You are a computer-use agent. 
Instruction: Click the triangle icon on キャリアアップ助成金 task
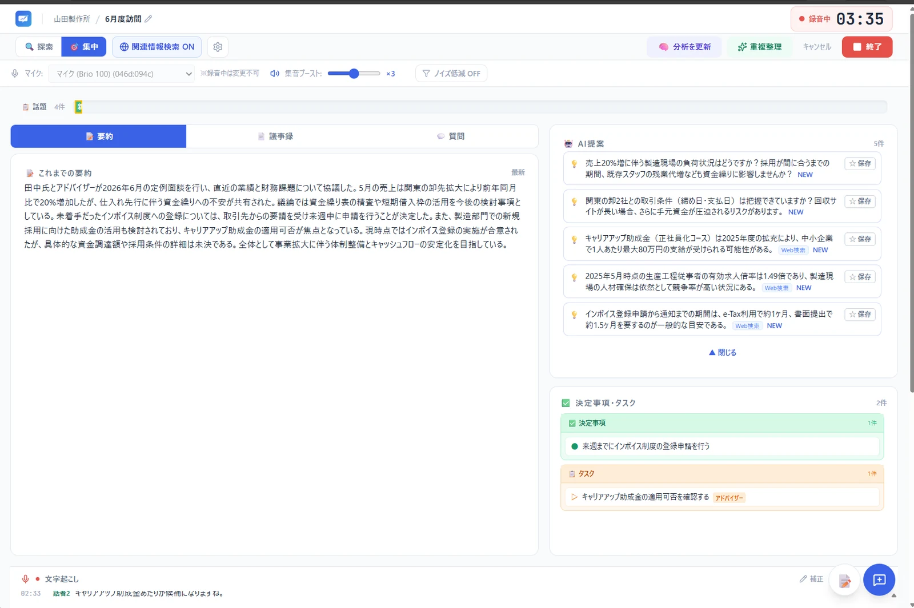click(574, 497)
